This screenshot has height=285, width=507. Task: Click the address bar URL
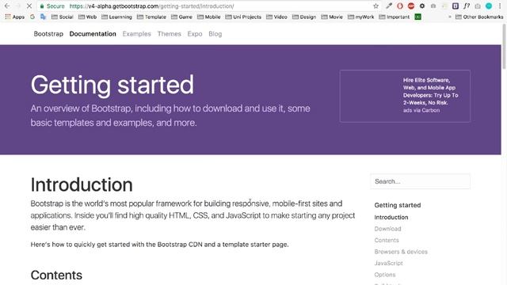point(151,6)
